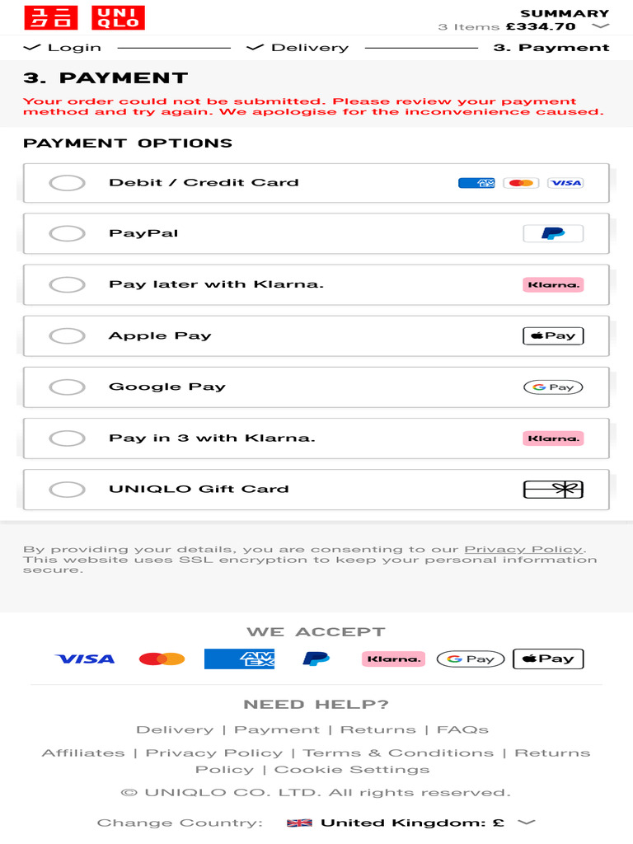Open the FAQs footer link
633x844 pixels.
[x=462, y=729]
